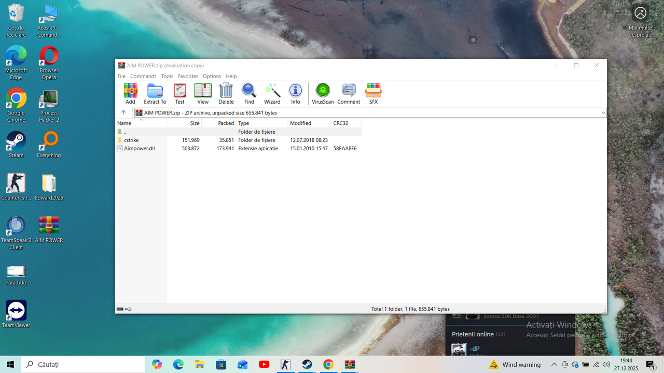Select AIM POWER archive on desktop
This screenshot has height=373, width=664.
pyautogui.click(x=49, y=229)
